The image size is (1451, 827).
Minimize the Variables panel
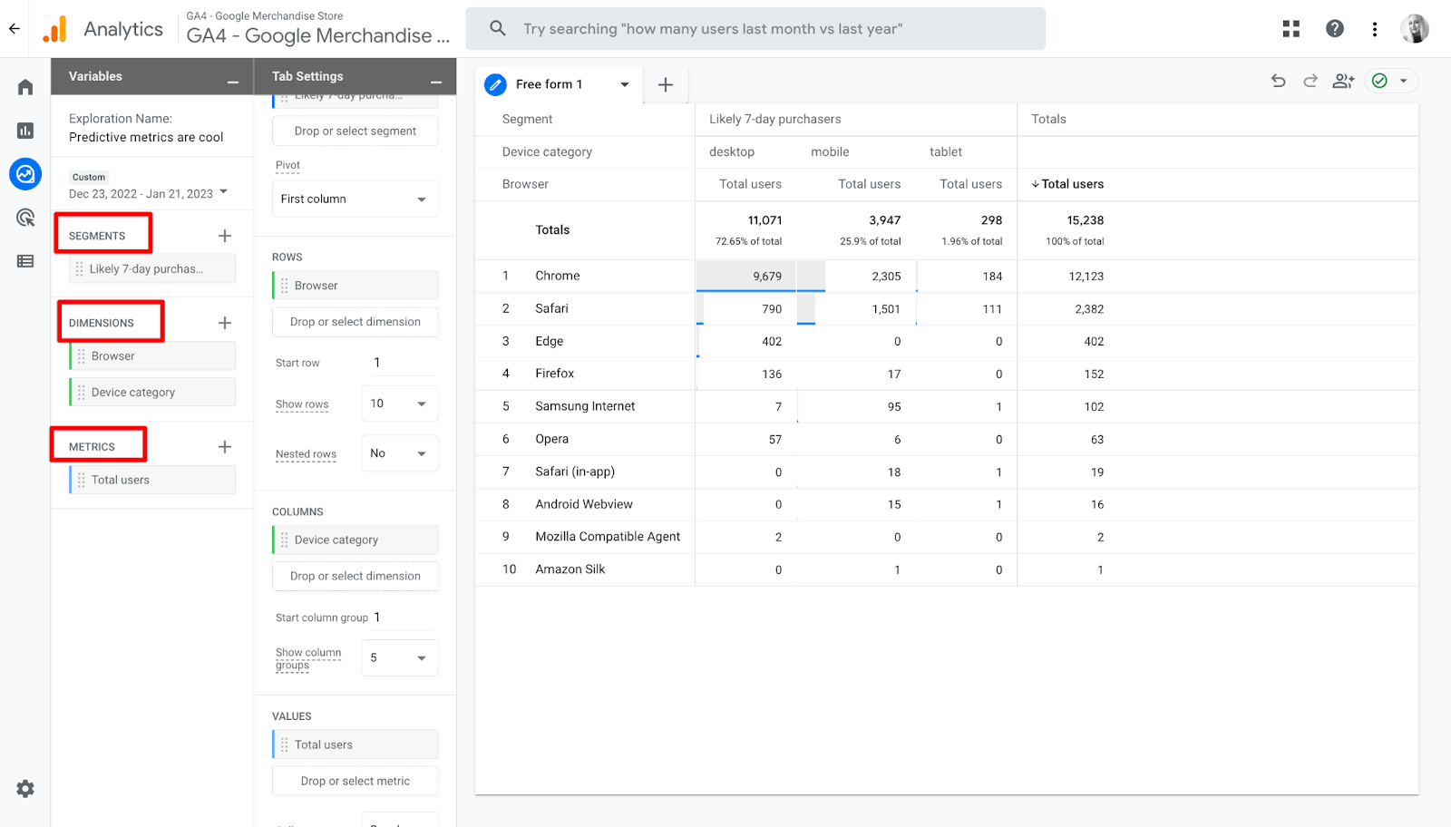(233, 82)
